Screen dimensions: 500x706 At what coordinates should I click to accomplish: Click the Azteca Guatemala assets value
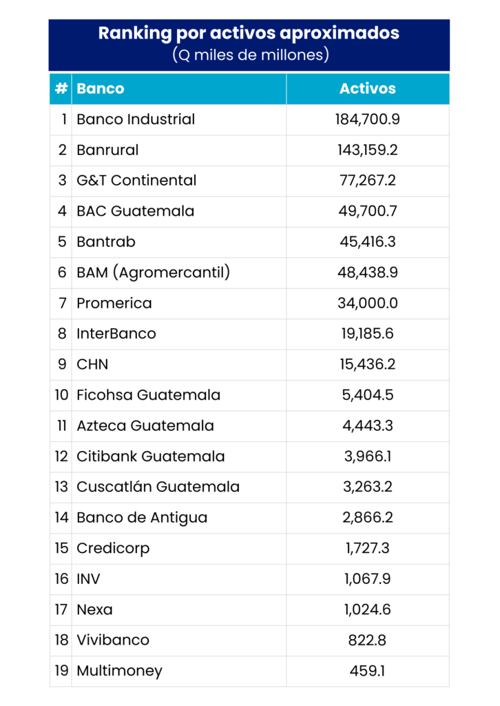tap(367, 425)
